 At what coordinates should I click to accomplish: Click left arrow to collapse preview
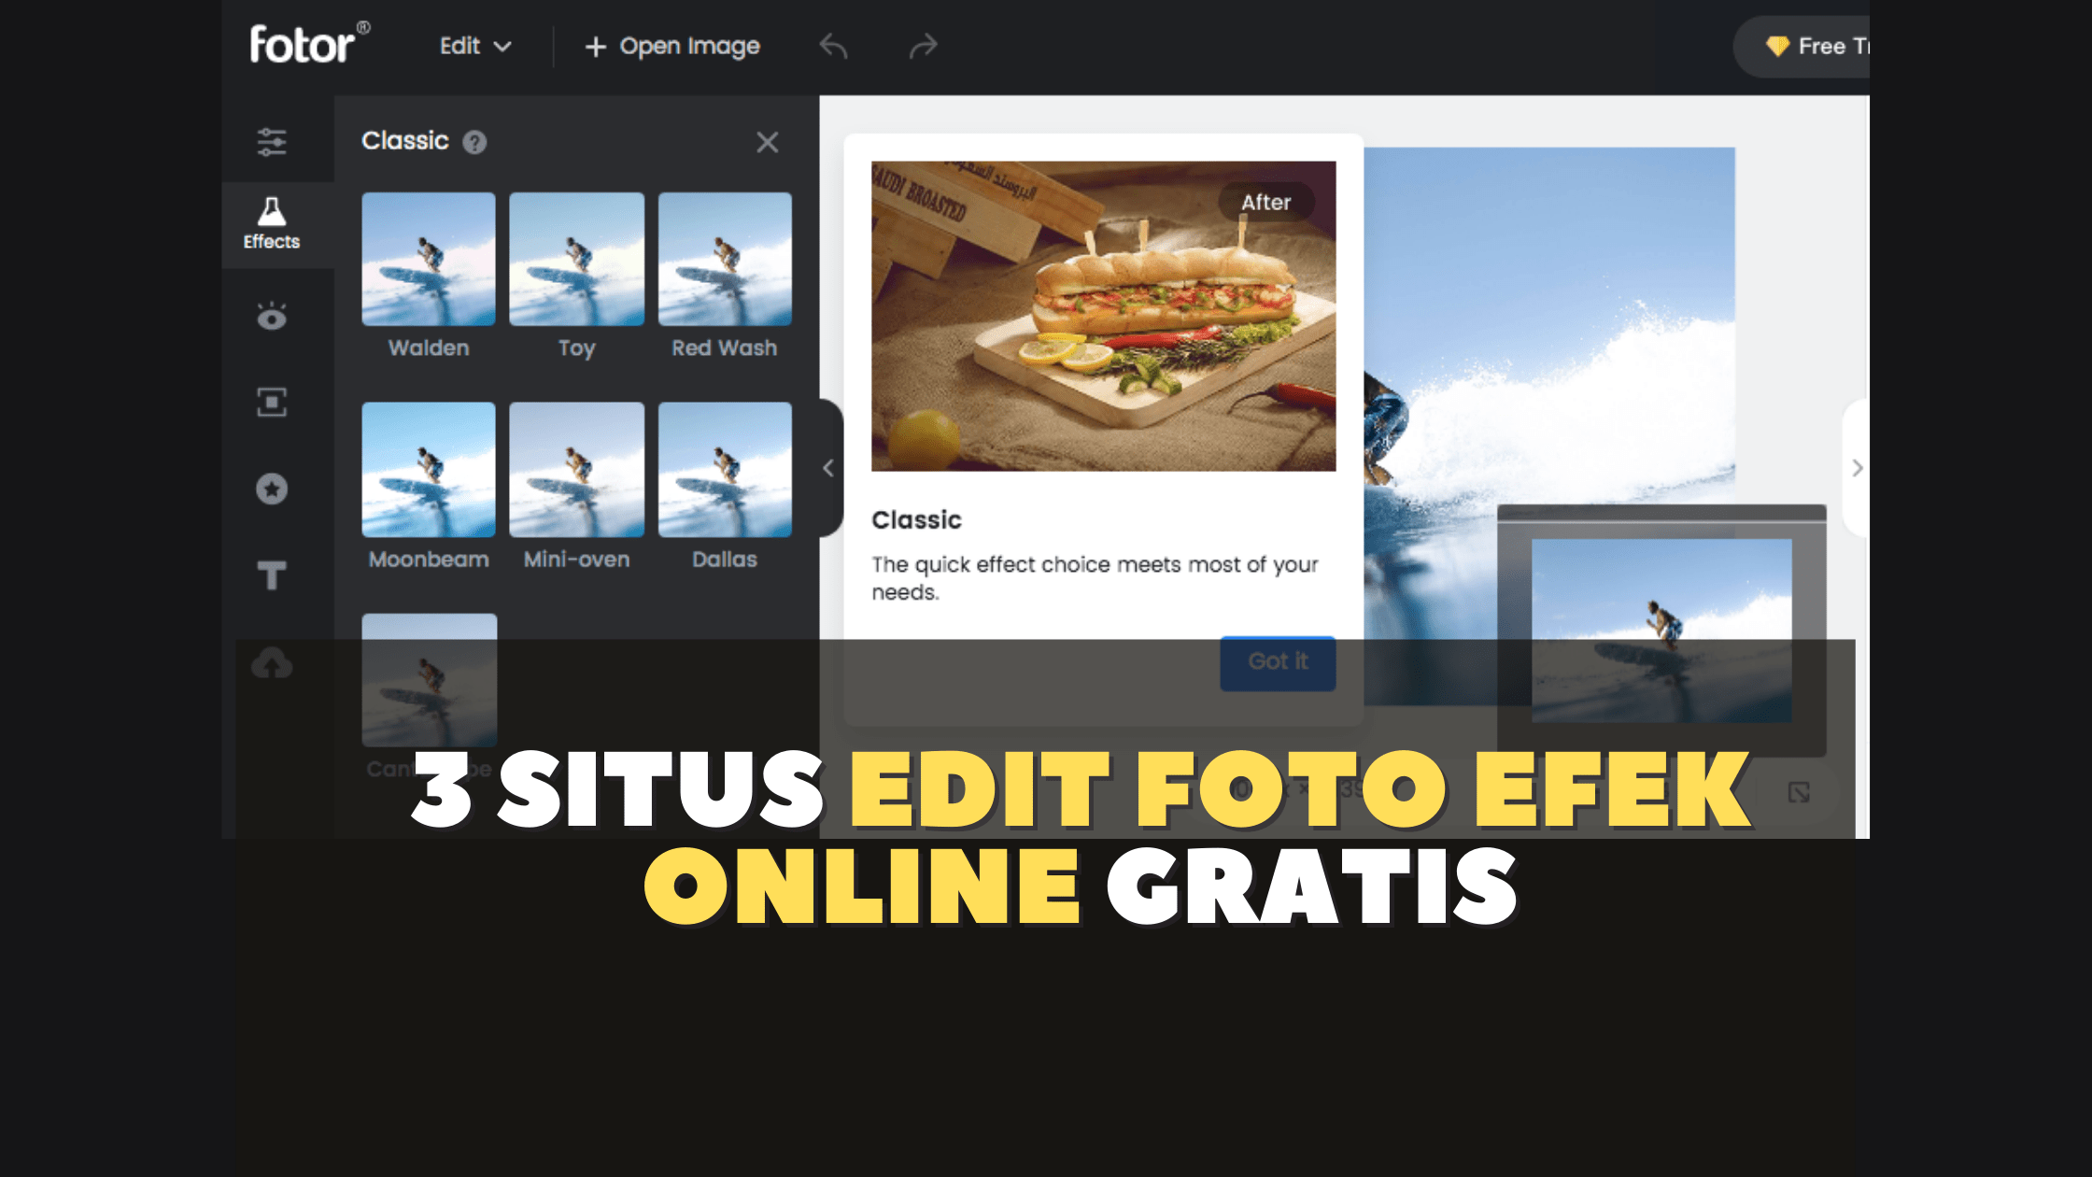(827, 467)
